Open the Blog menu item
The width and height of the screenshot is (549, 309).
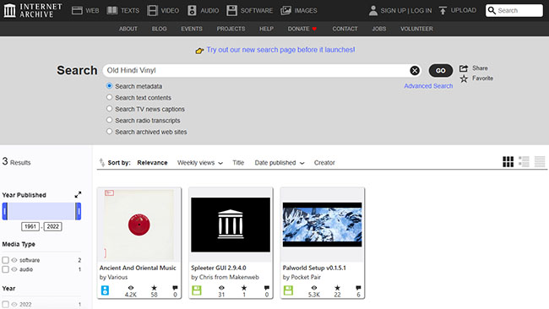(160, 29)
